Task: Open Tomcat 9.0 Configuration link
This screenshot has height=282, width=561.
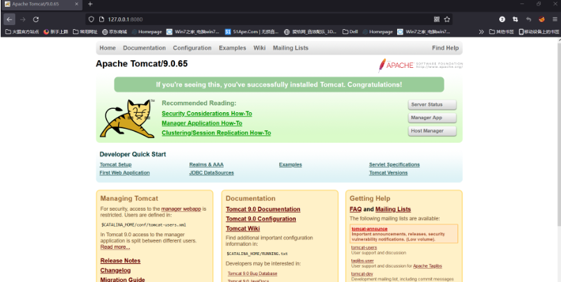Action: point(261,219)
